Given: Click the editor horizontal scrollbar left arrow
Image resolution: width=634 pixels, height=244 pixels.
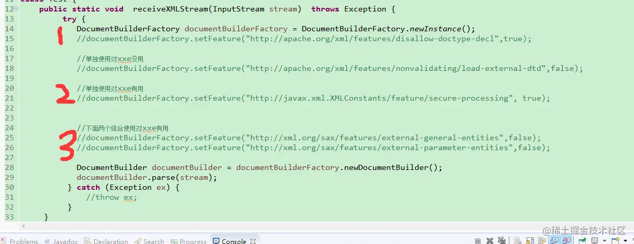Looking at the screenshot, I should [23, 227].
